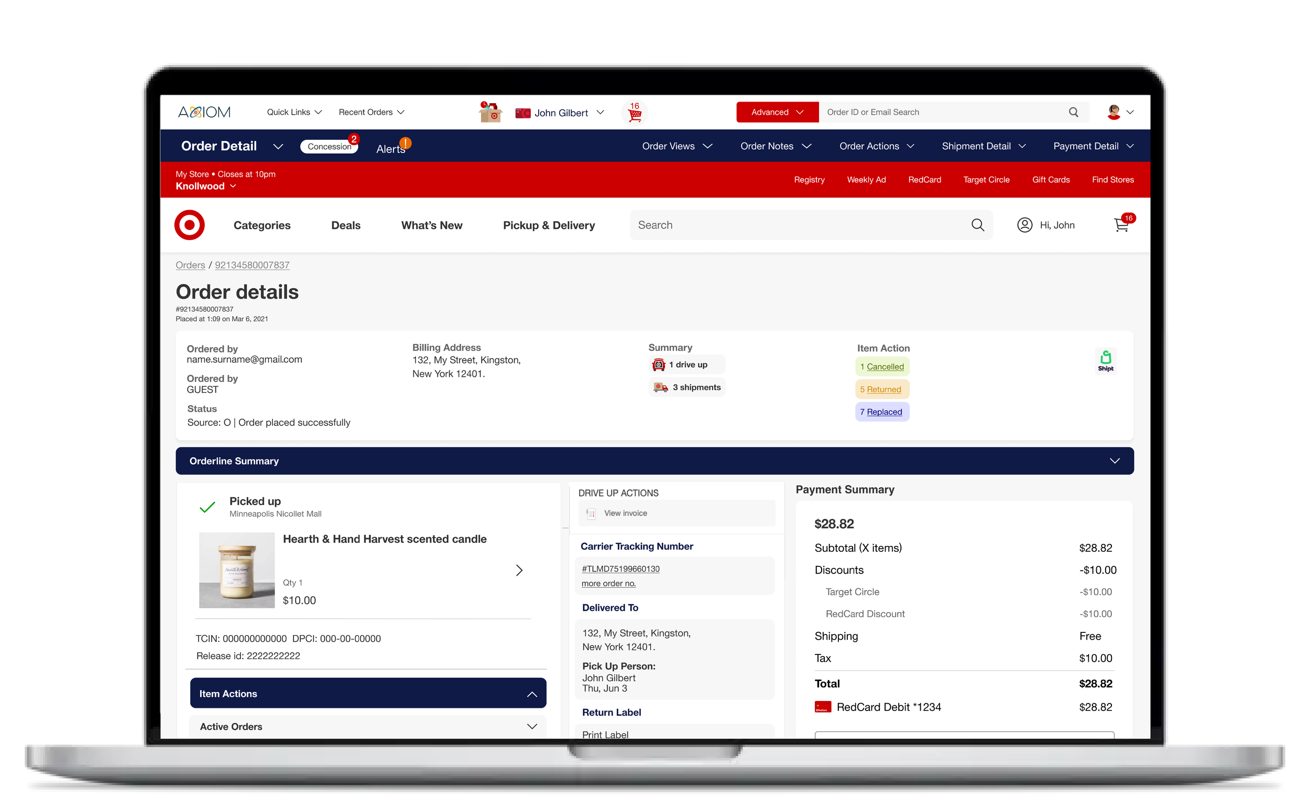Open the Order Actions menu

[x=876, y=146]
